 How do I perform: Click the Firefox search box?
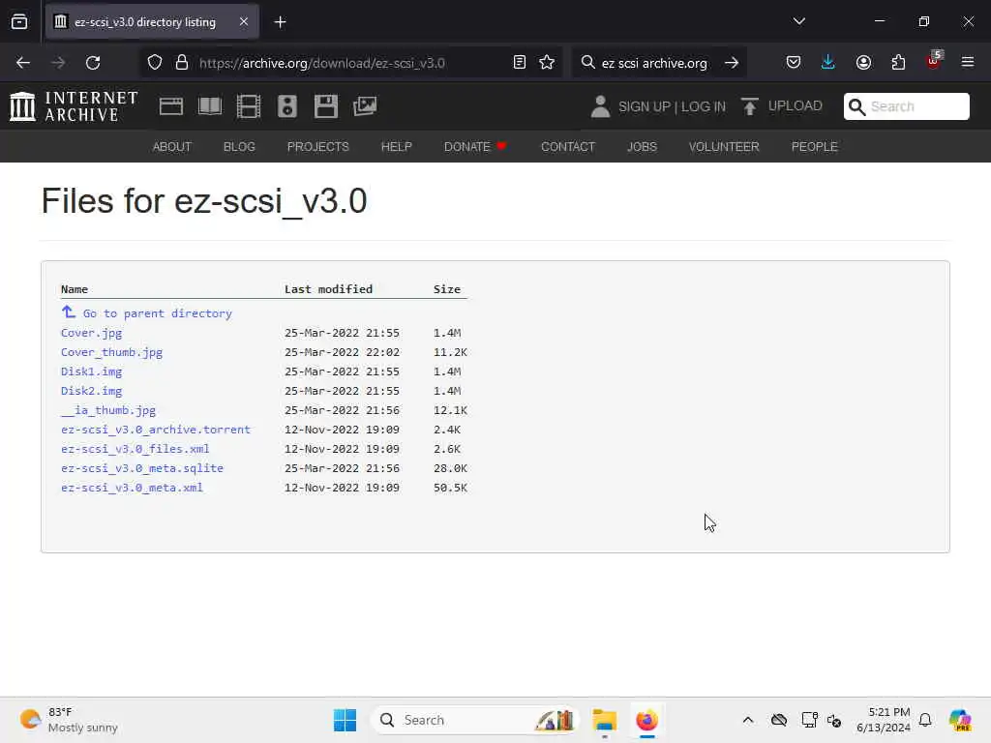654,63
